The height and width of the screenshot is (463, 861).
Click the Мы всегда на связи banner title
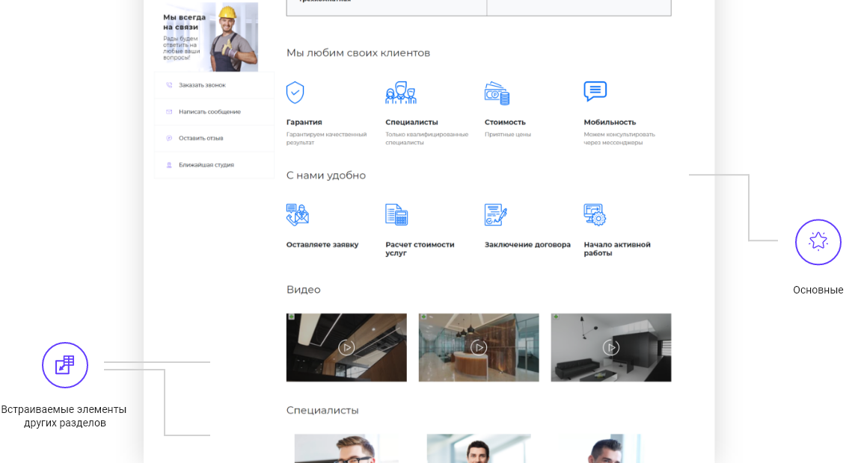[x=185, y=22]
